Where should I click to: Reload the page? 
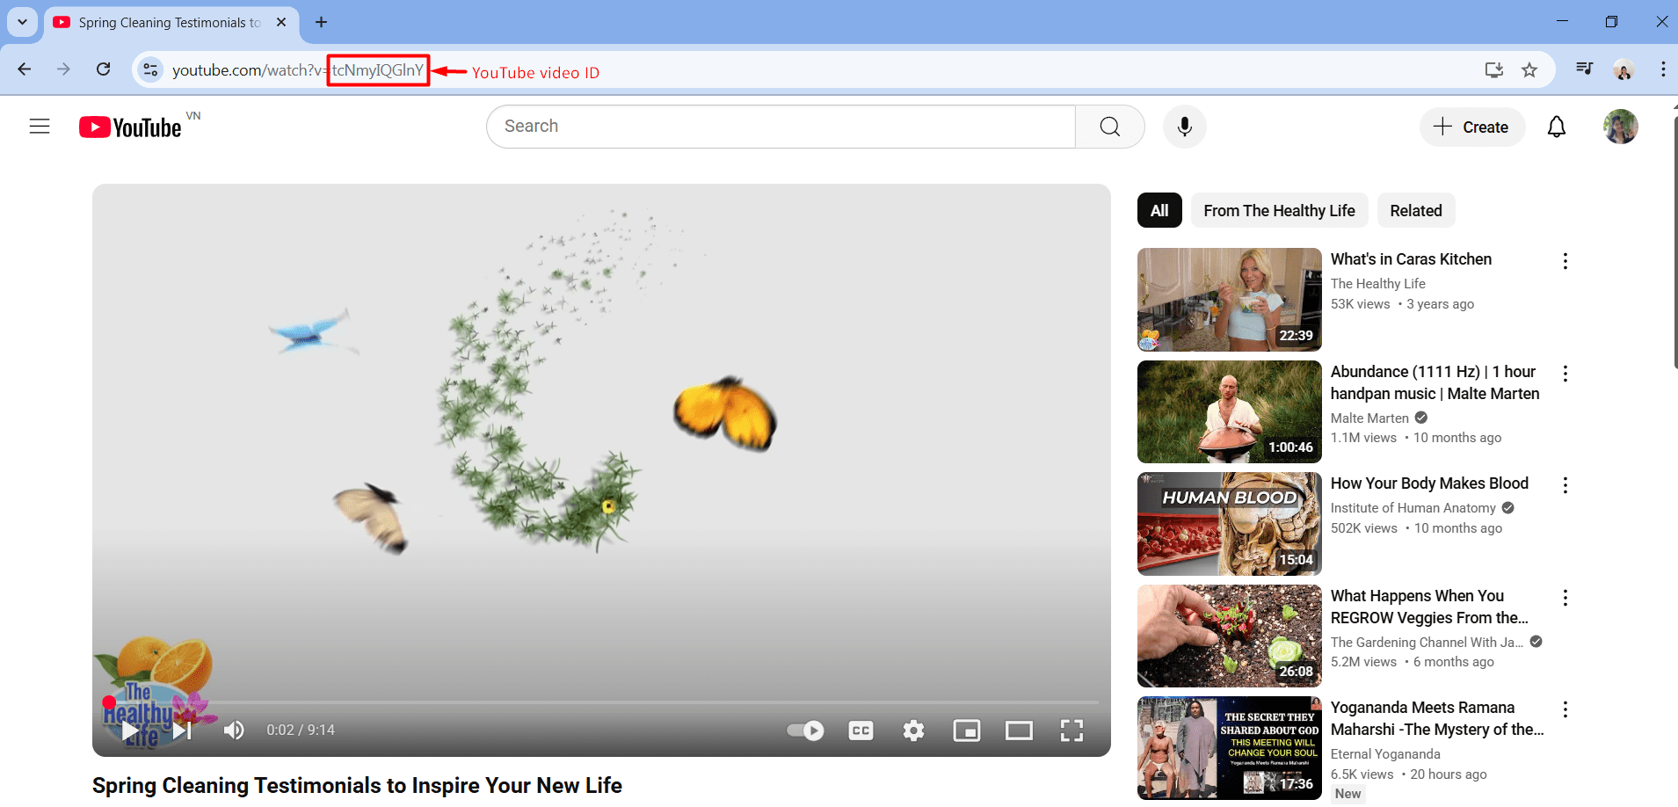click(x=104, y=69)
